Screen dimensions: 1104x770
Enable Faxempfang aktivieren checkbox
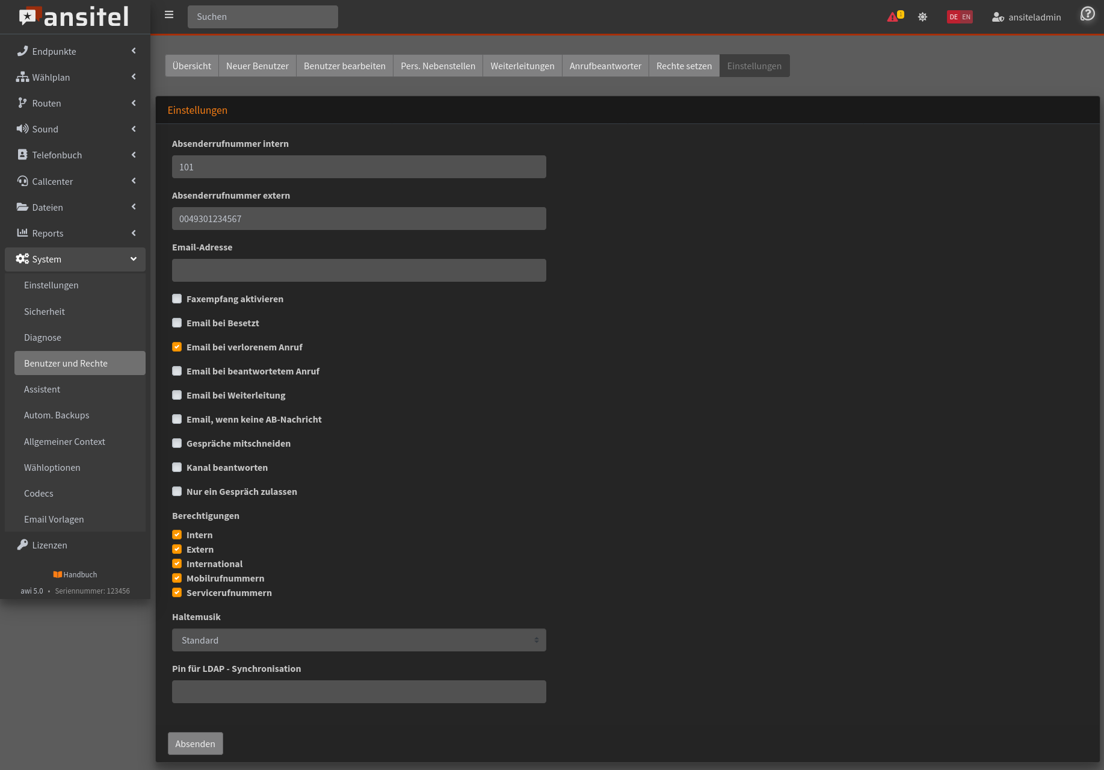tap(177, 299)
